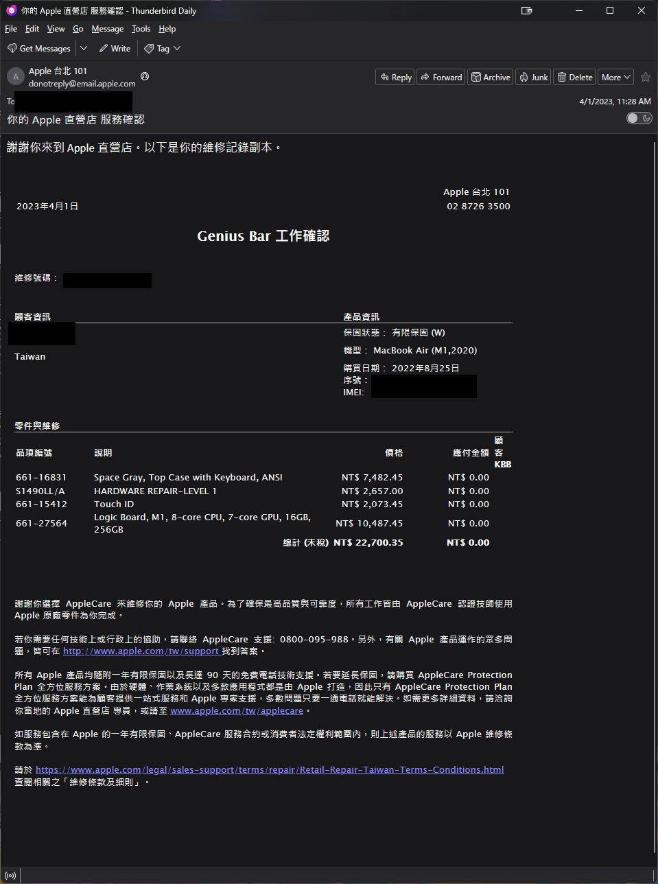Image resolution: width=658 pixels, height=884 pixels.
Task: Click the sender avatar icon
Action: pos(16,76)
